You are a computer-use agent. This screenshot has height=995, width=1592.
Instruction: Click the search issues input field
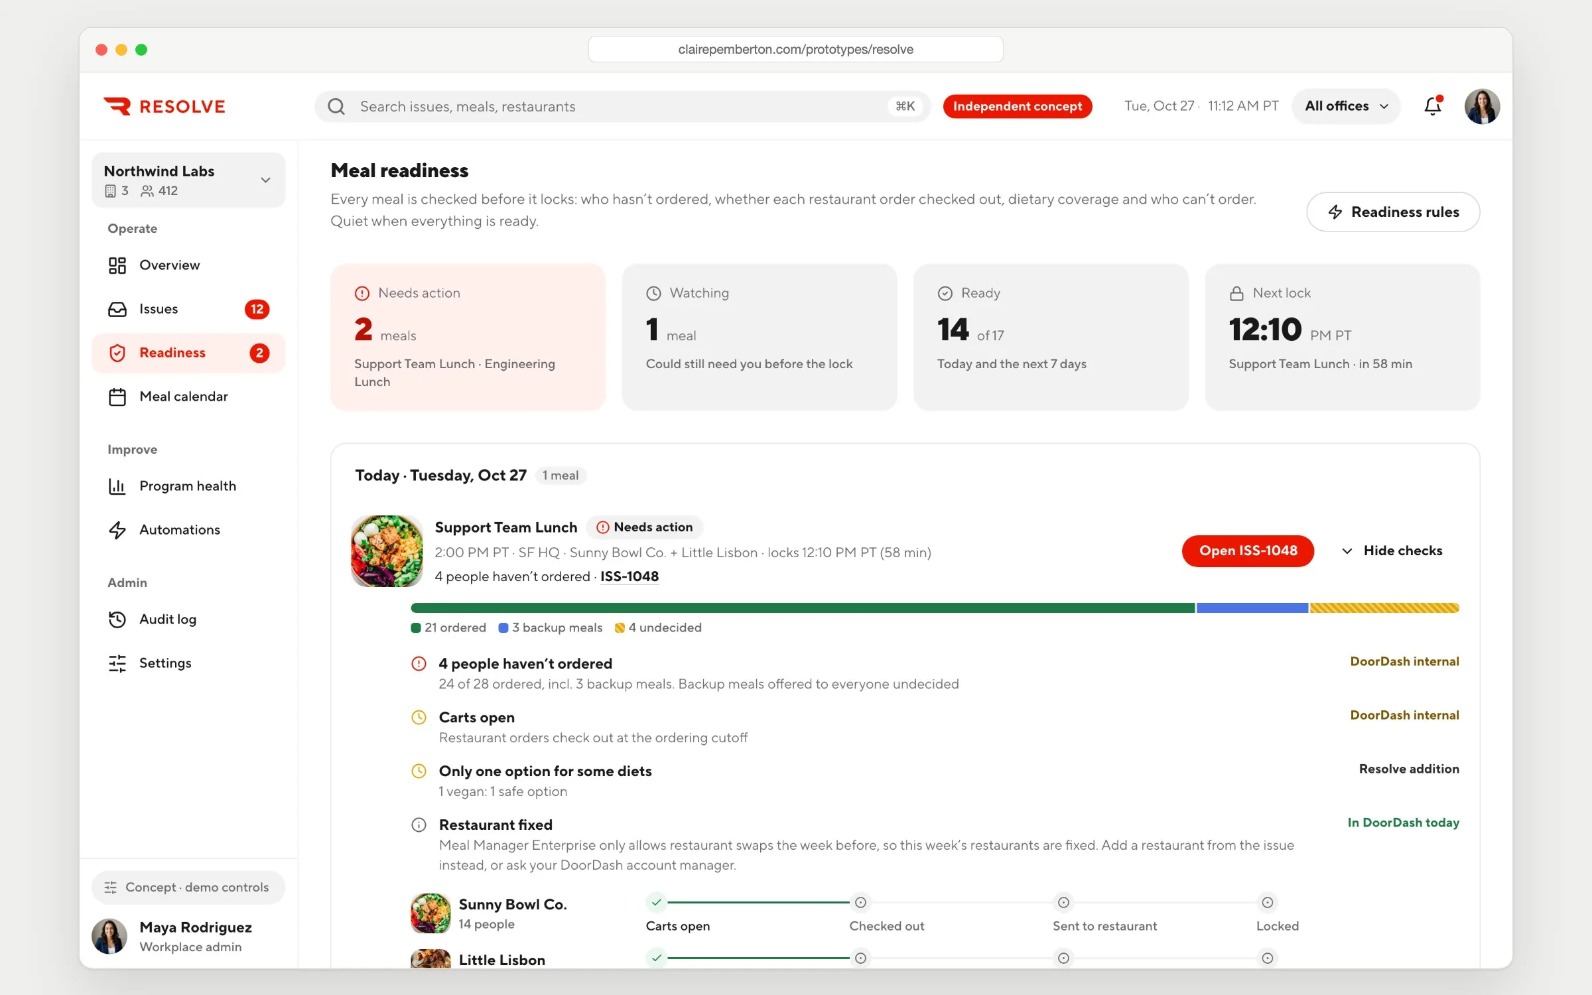pos(622,106)
